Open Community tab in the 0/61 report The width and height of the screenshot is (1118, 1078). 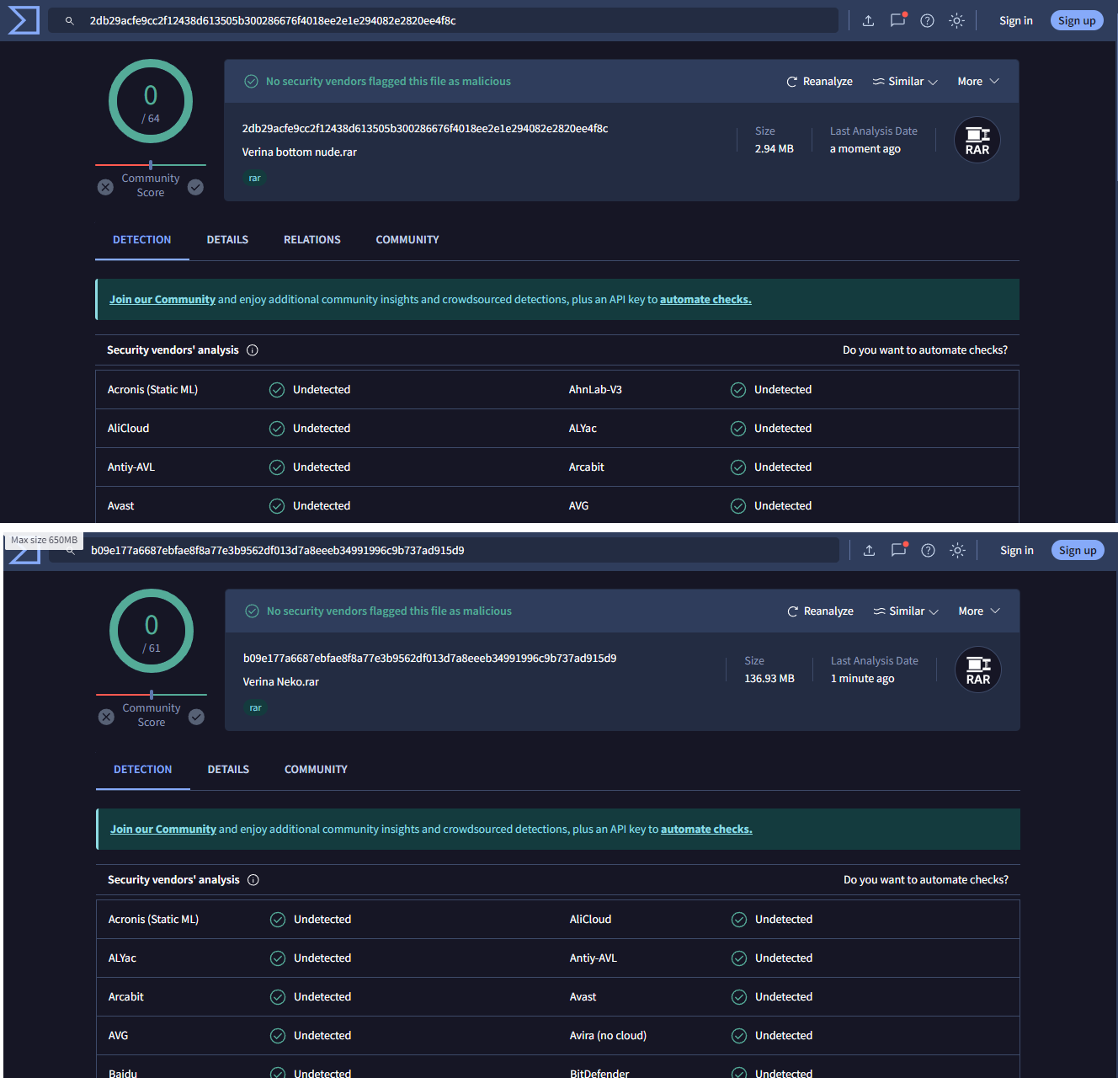click(x=316, y=770)
